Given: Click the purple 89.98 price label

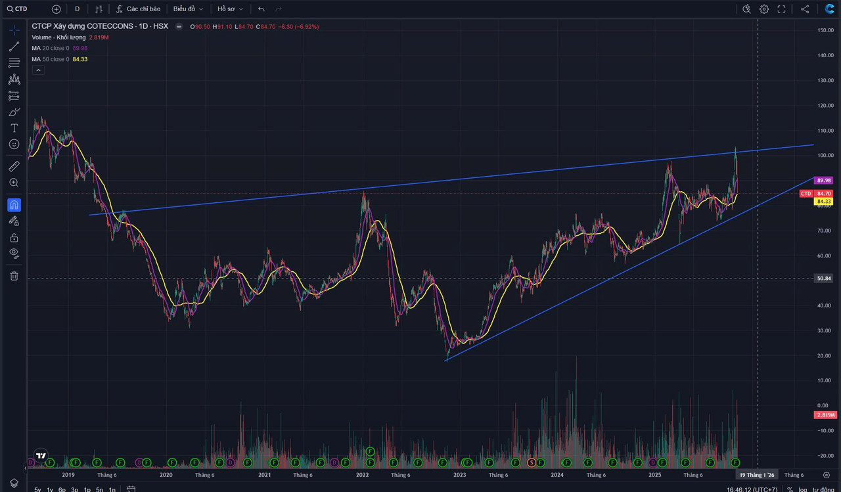Looking at the screenshot, I should click(x=824, y=180).
